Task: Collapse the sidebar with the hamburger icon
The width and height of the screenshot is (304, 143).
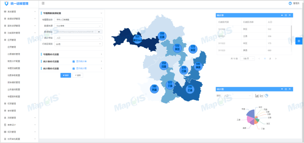Action: point(43,3)
